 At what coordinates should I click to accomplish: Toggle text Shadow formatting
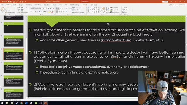click(37, 12)
